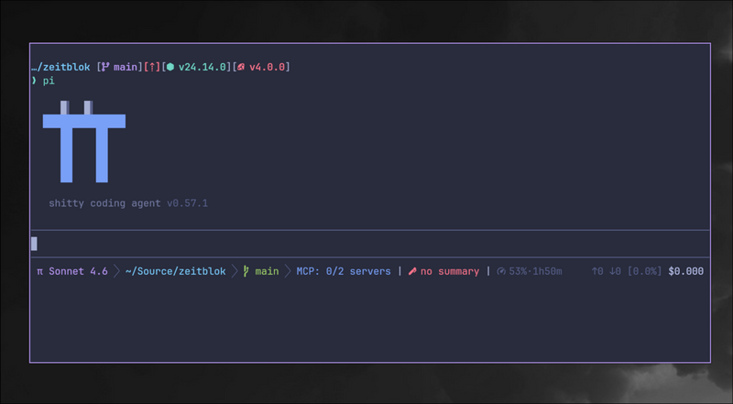
Task: Click the v4.0.0 package version text
Action: [267, 68]
